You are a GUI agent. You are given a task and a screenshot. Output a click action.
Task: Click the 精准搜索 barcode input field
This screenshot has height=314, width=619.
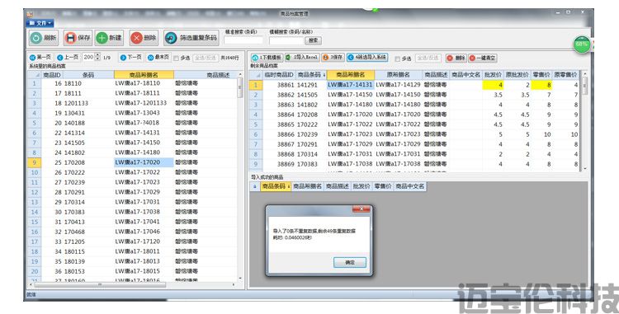[x=243, y=40]
